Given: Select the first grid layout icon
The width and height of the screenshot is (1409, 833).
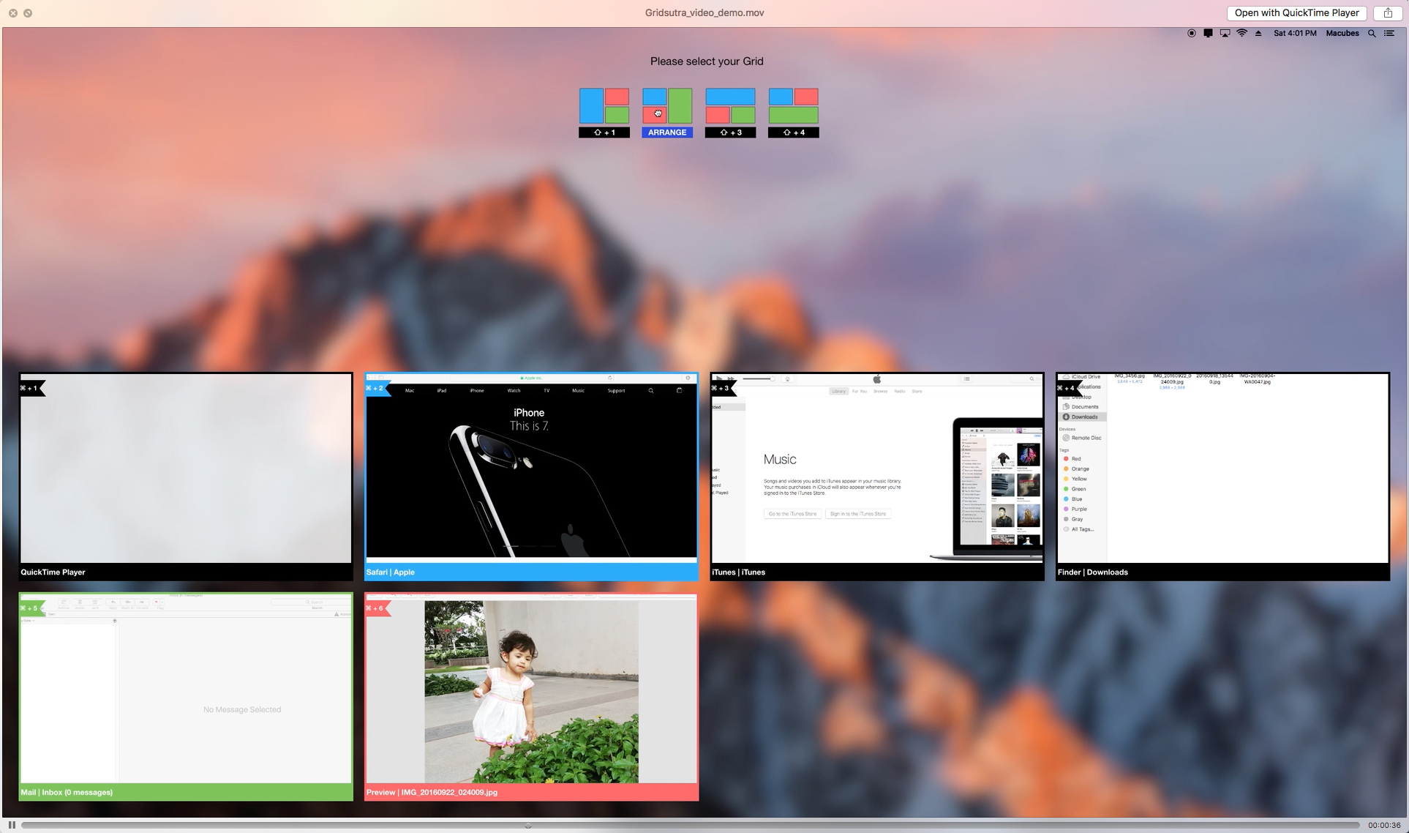Looking at the screenshot, I should 604,105.
